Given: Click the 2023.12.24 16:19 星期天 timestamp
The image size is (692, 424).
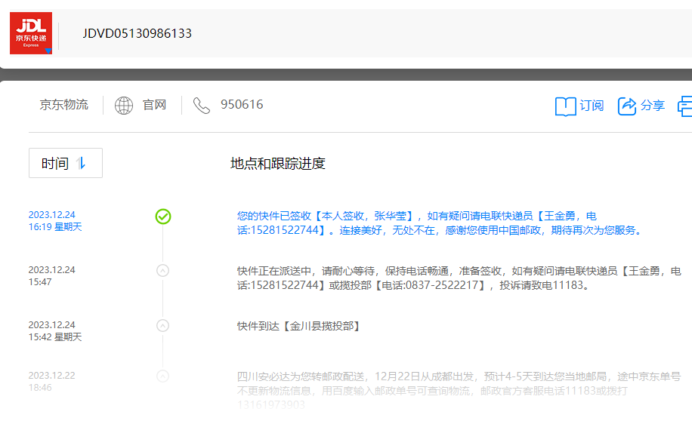Looking at the screenshot, I should (x=55, y=221).
